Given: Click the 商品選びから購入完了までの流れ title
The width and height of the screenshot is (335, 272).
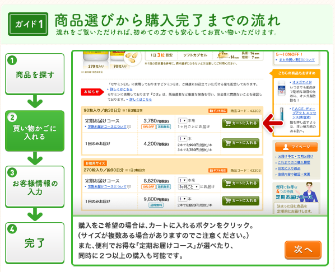Looking at the screenshot, I should (167, 20).
